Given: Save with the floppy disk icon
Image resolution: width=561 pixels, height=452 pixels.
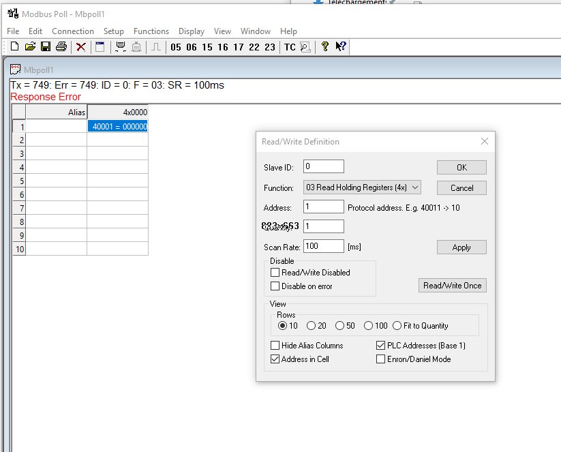Looking at the screenshot, I should click(46, 46).
